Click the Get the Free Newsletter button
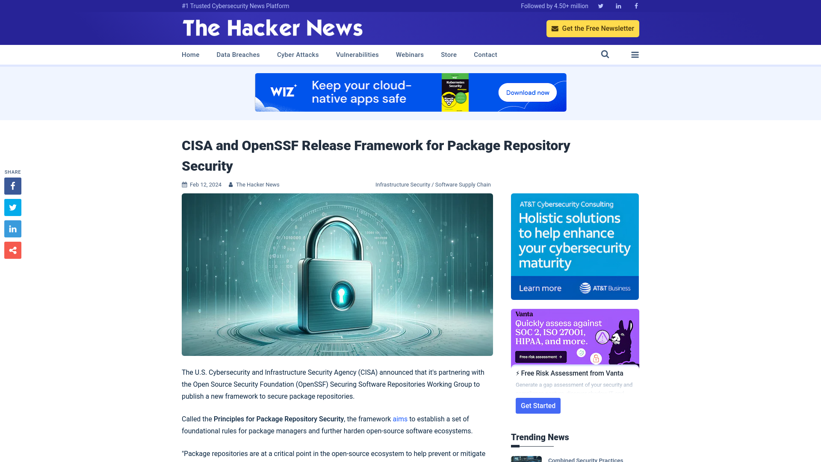 [593, 28]
